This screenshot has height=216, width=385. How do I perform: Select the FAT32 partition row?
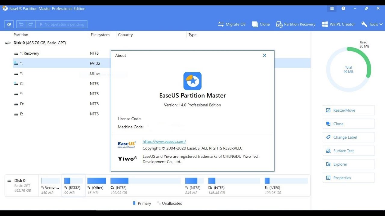(x=62, y=63)
